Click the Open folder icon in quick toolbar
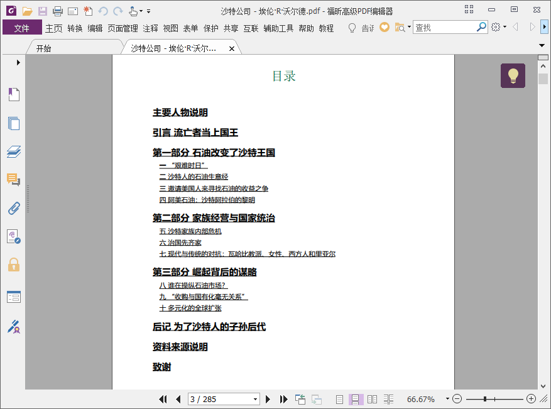 coord(27,11)
